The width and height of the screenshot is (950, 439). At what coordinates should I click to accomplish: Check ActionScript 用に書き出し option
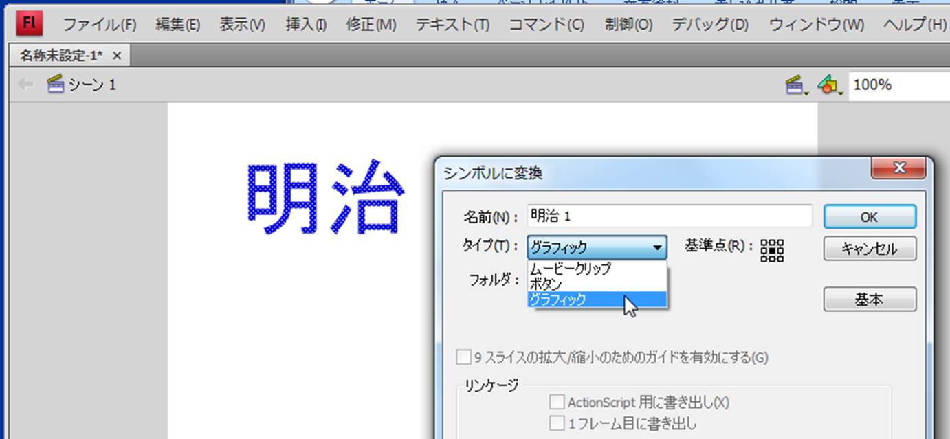[557, 402]
